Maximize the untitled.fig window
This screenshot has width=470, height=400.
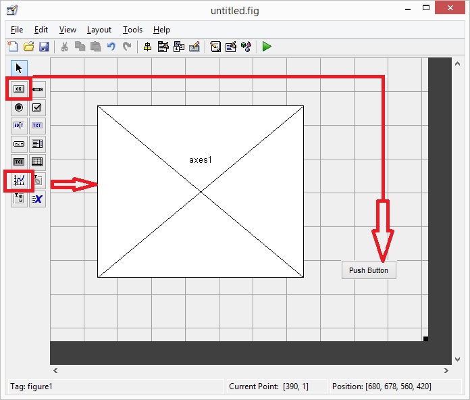point(426,8)
